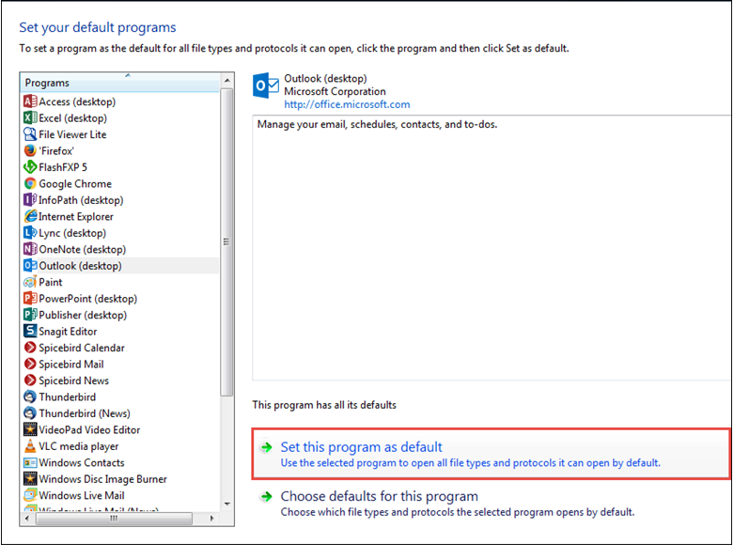
Task: Click the Internet Explorer icon
Action: click(30, 216)
